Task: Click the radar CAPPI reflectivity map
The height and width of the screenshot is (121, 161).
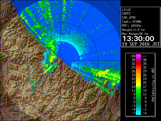Action: 60,60
